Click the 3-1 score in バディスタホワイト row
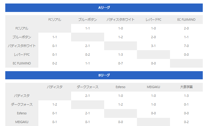This screenshot has width=206, height=126. point(153,46)
